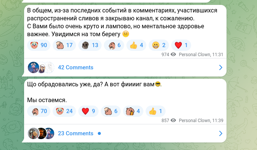Toggle the clown reaction with 24 votes
257x150 pixels.
pyautogui.click(x=64, y=111)
